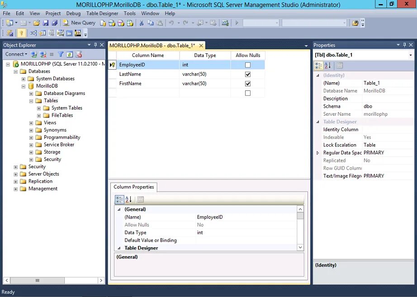
Task: Click the Analysis Services MDX Query icon
Action: [x=112, y=23]
